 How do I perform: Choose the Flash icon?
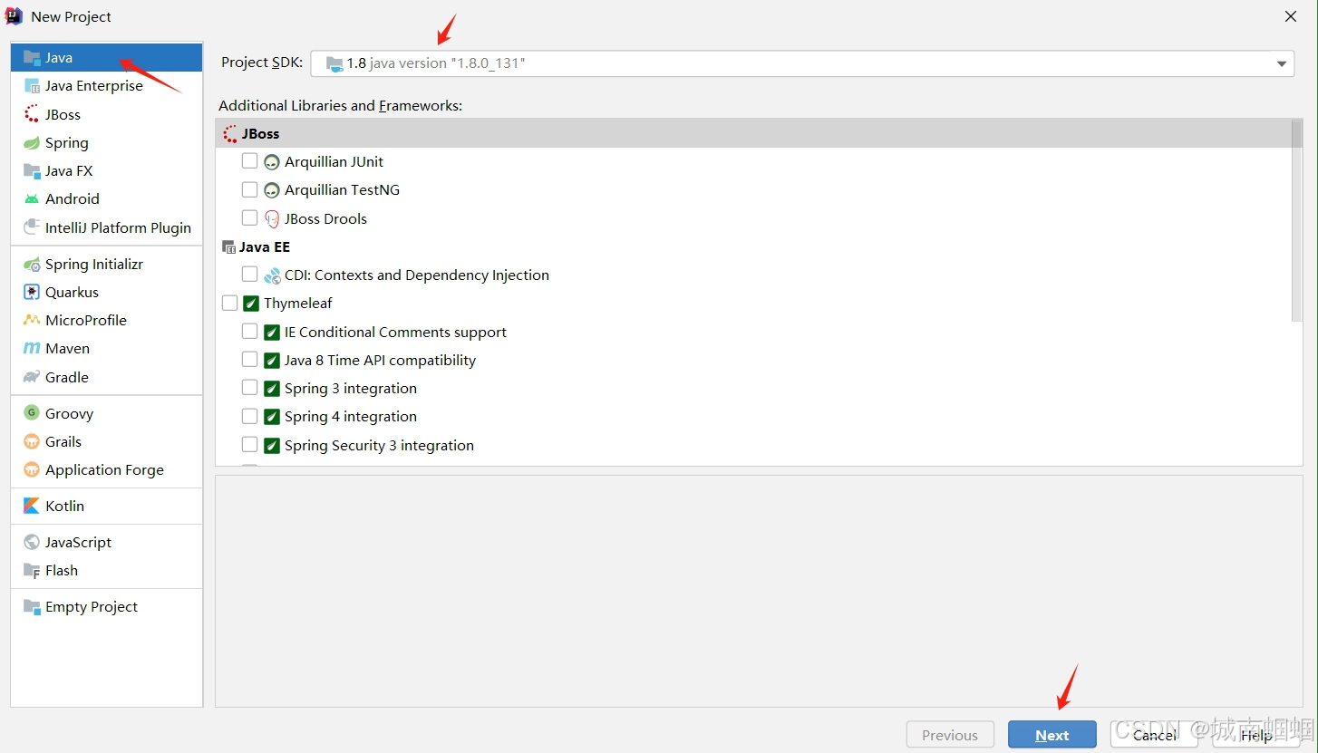pyautogui.click(x=32, y=571)
